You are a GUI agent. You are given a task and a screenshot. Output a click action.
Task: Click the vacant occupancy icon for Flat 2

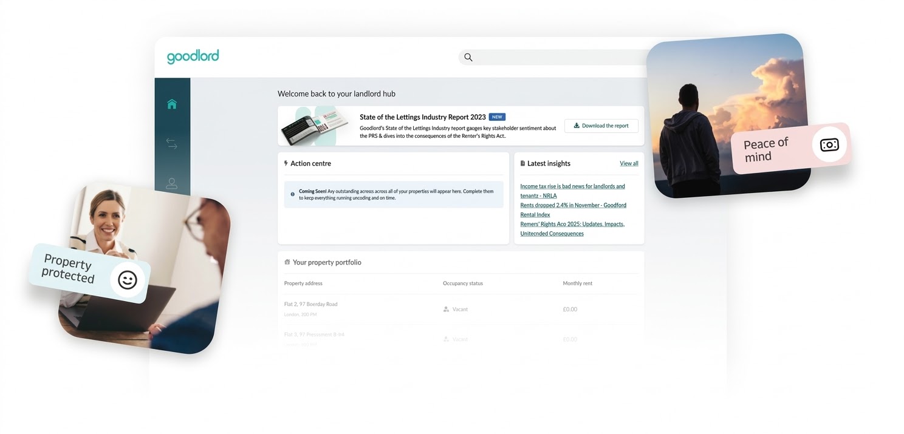445,309
